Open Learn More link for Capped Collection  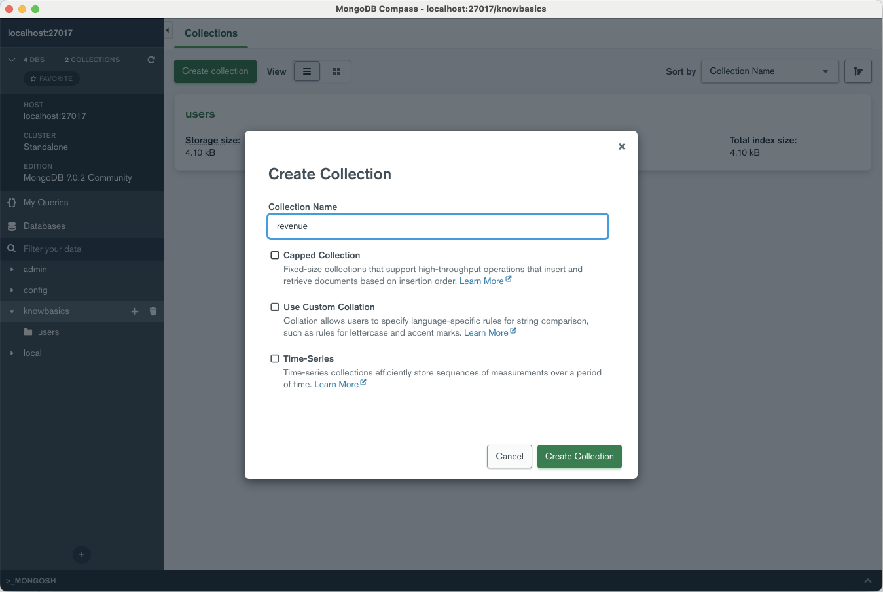[x=485, y=281]
